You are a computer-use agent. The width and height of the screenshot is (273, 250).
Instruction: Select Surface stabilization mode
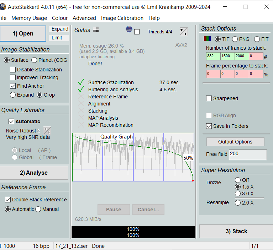tap(16, 60)
